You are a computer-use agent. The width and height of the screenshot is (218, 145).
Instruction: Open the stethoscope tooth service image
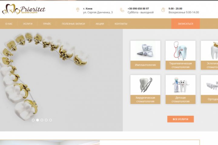180,51
